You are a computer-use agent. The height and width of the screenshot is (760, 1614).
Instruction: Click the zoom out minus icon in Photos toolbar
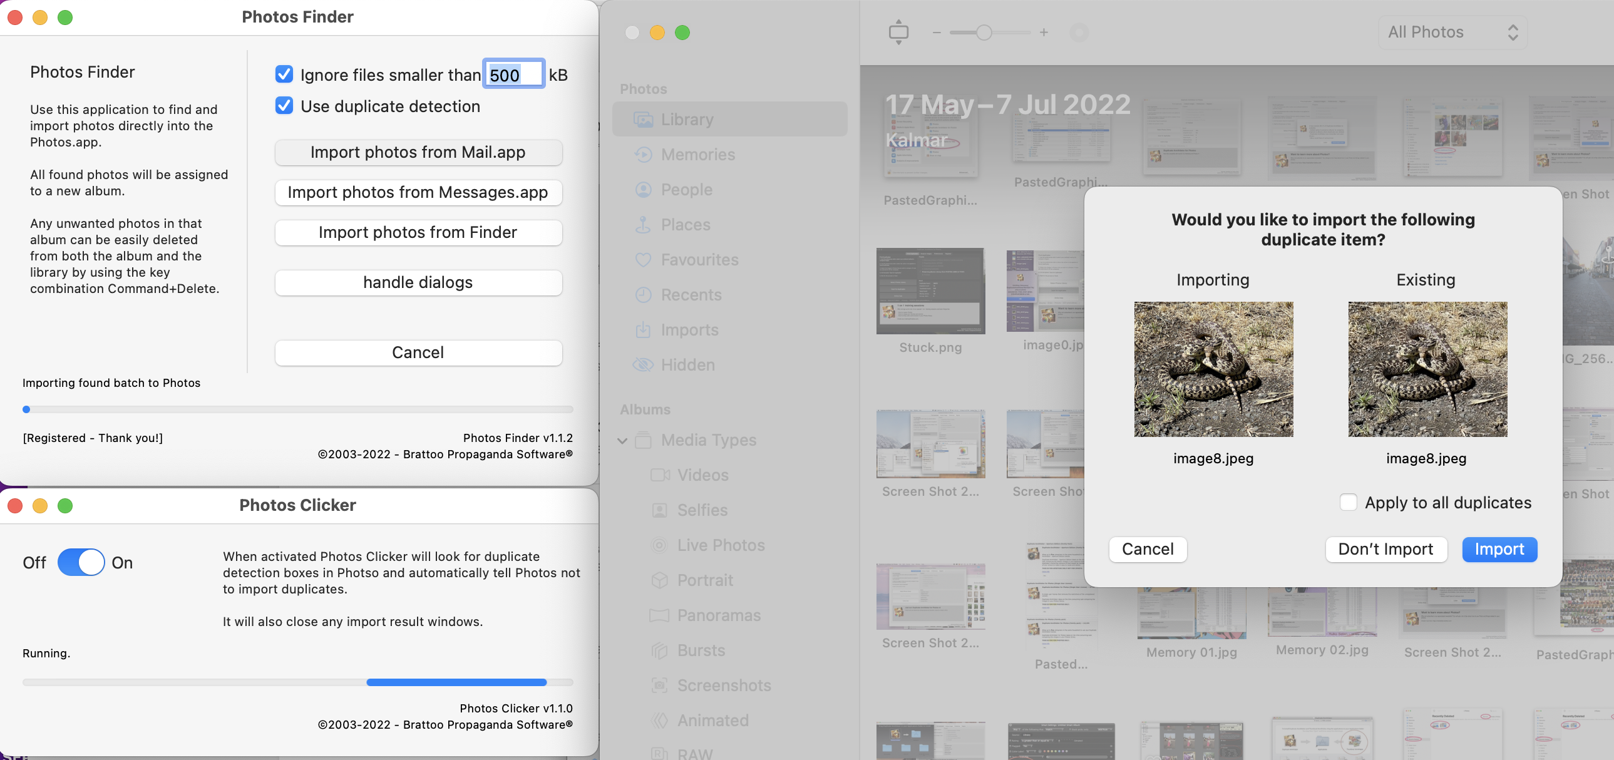[937, 33]
